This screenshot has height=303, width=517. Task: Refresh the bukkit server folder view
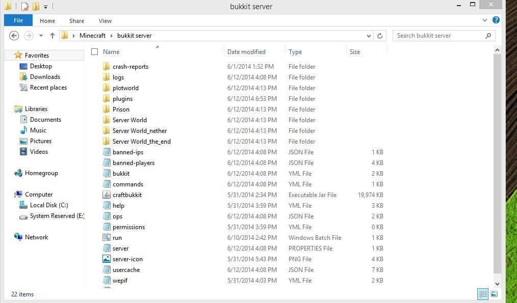pos(380,36)
